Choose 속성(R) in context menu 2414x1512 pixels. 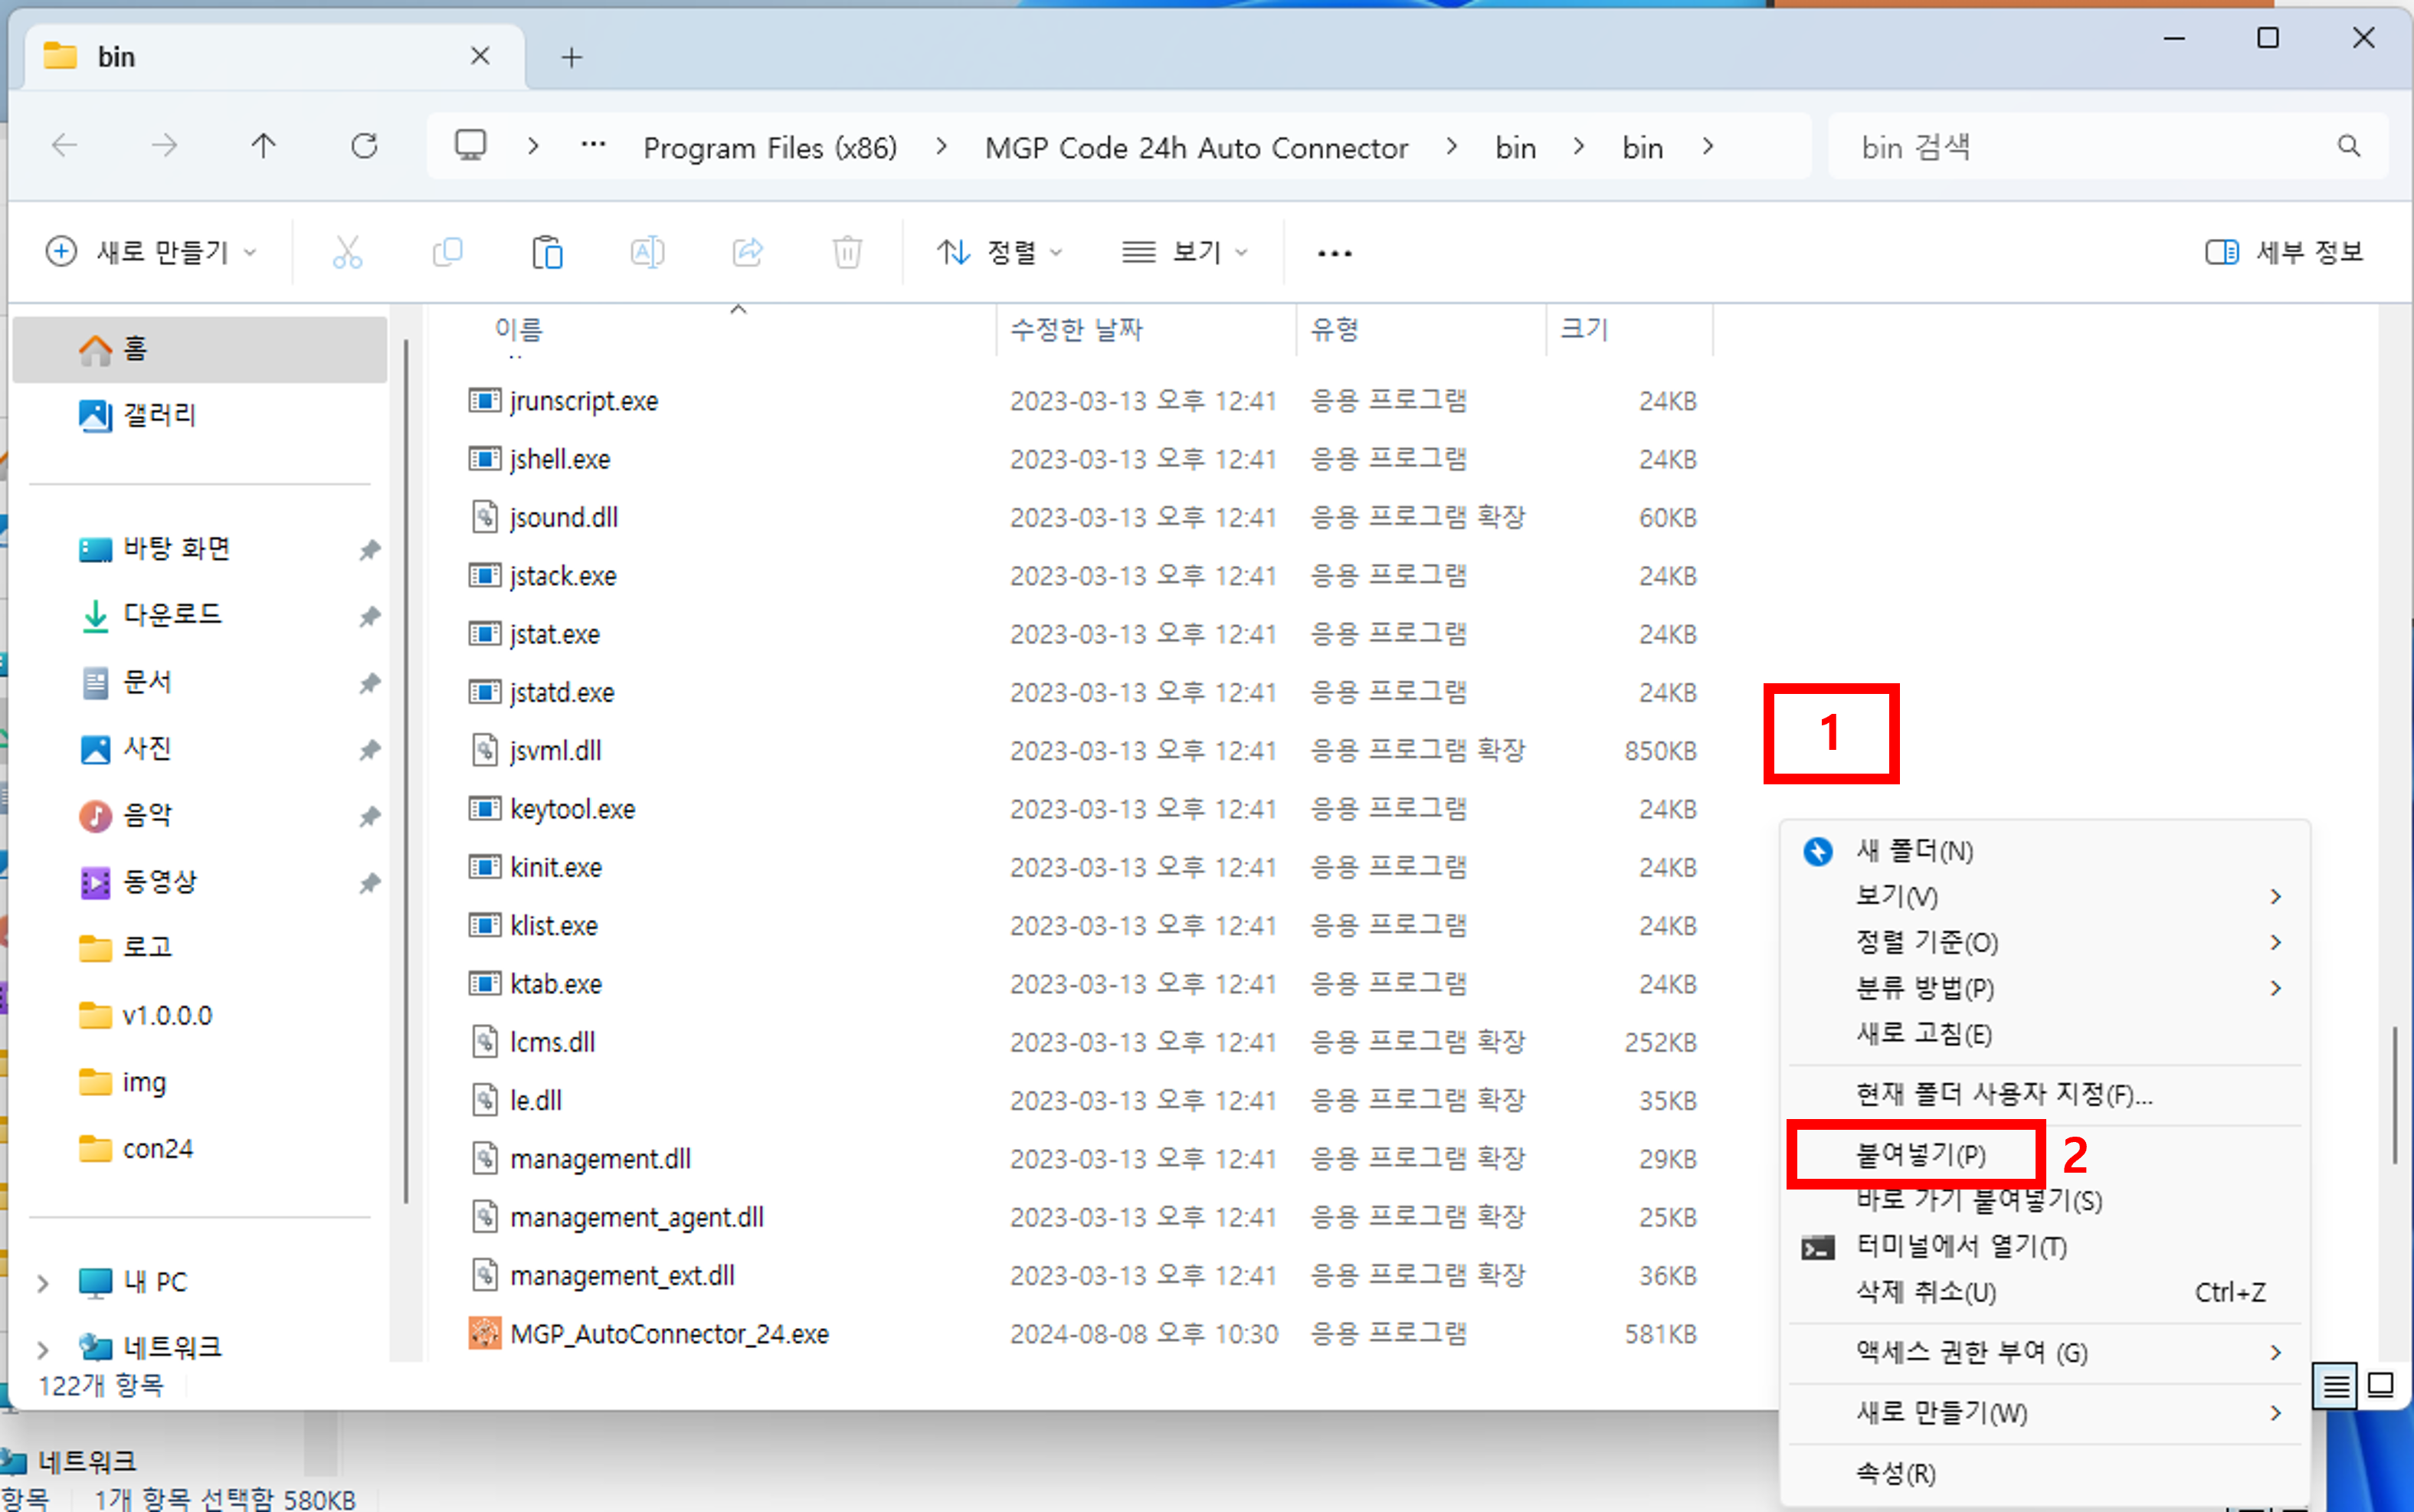(x=2046, y=1473)
